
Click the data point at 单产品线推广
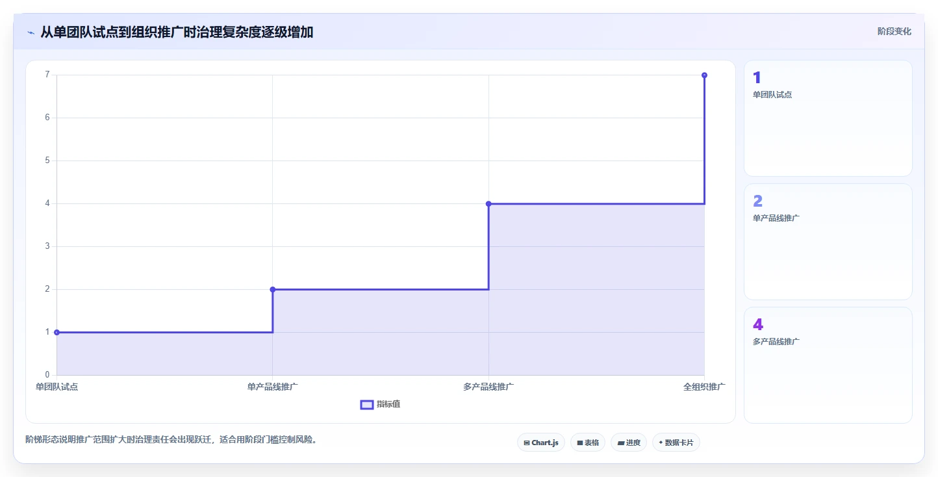pos(273,289)
